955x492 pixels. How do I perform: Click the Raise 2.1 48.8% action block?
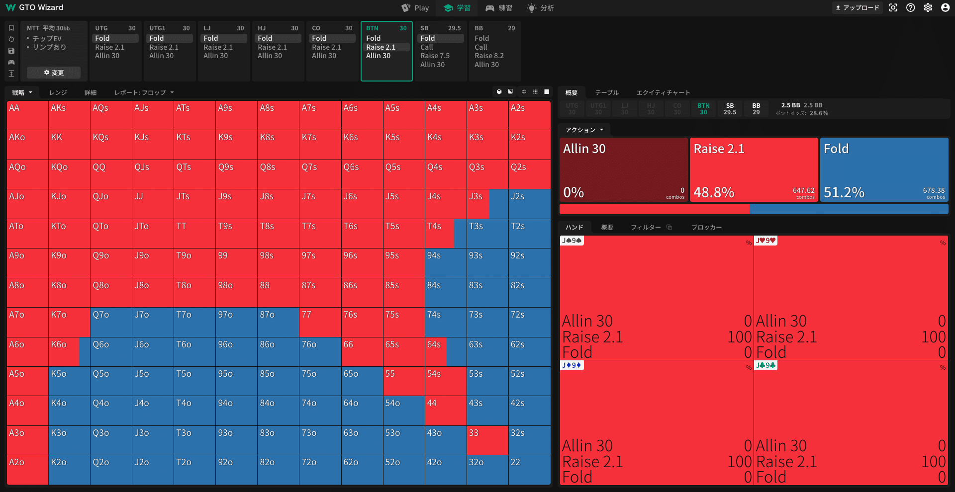pos(754,169)
